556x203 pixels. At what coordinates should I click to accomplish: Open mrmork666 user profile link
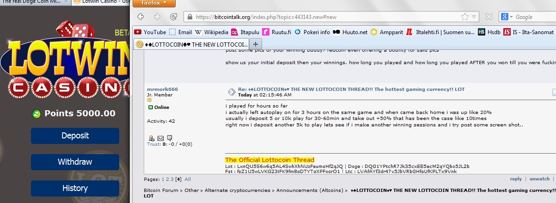(162, 89)
